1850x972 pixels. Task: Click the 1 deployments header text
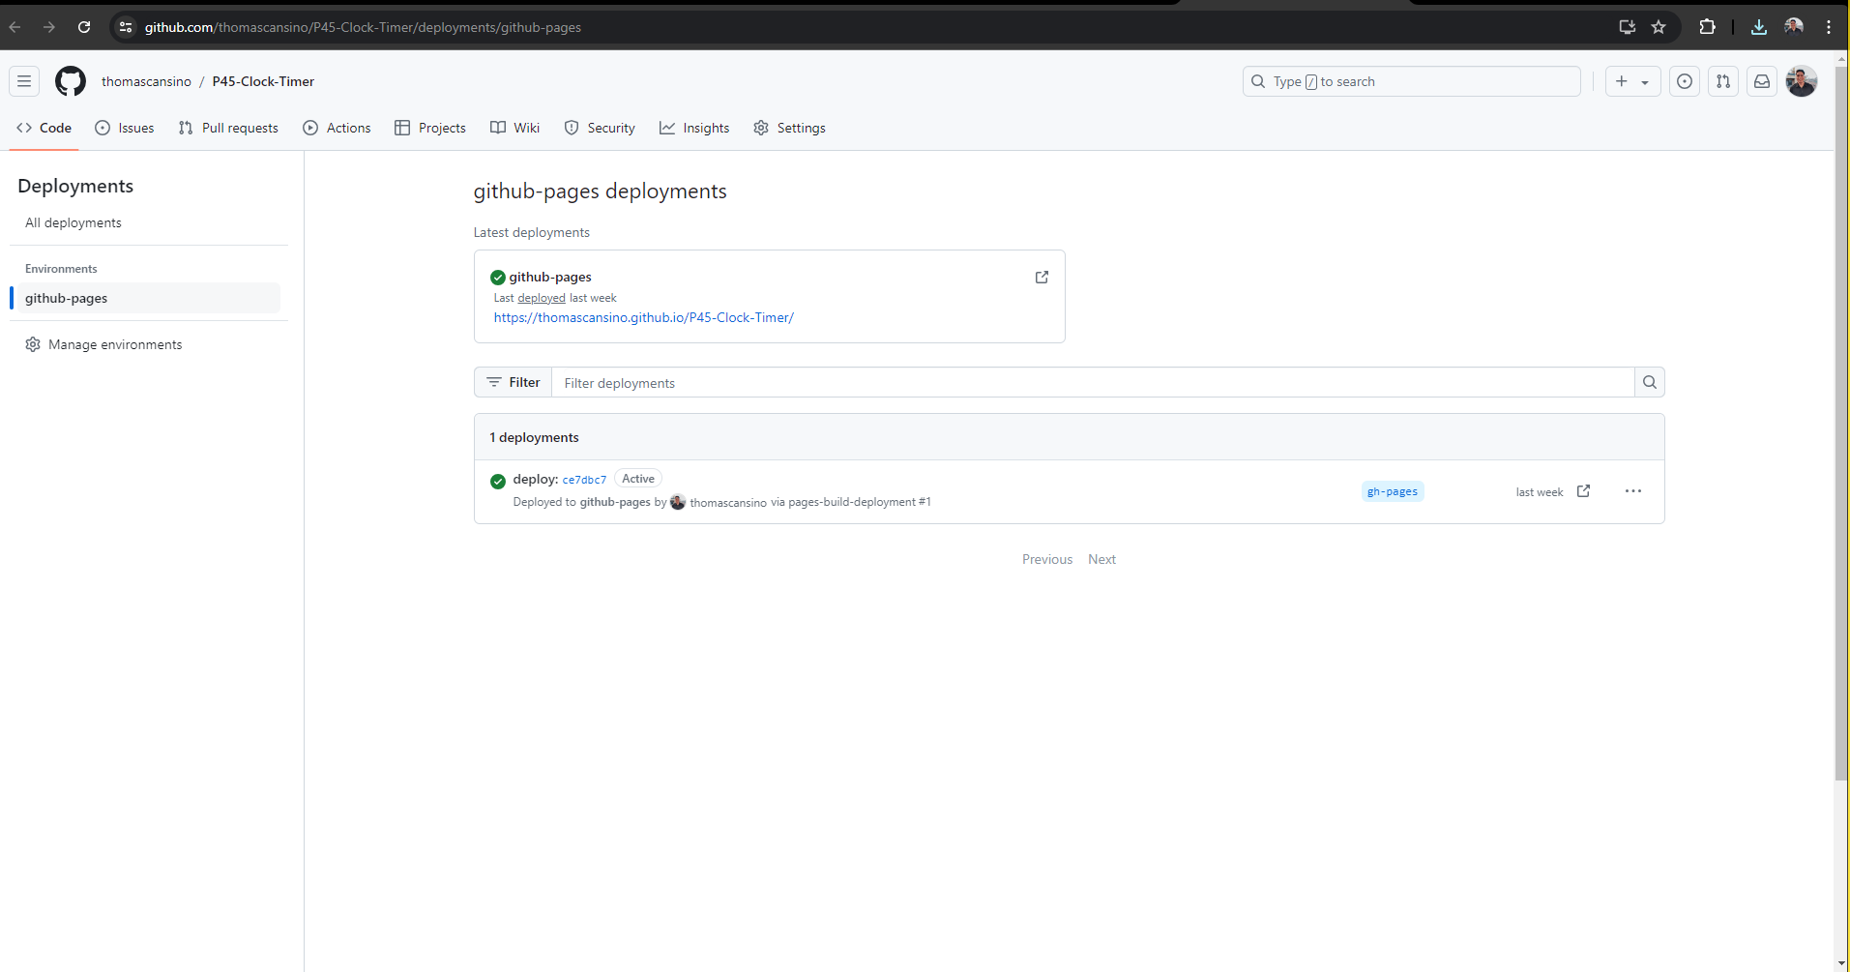[x=534, y=437]
